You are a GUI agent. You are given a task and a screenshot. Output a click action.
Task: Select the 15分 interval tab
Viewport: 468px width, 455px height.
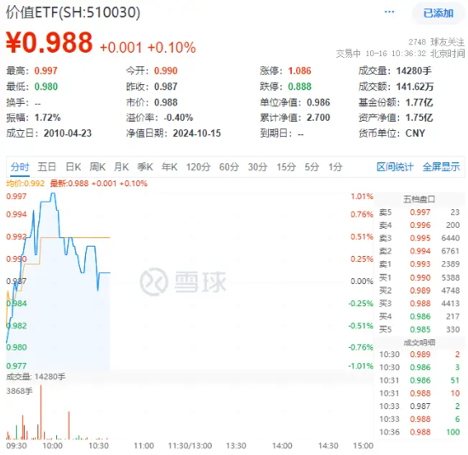(x=286, y=167)
